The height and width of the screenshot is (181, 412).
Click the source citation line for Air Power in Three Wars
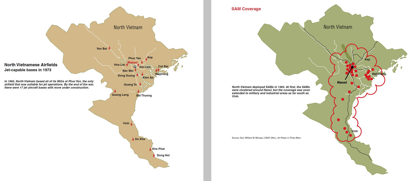(266, 138)
